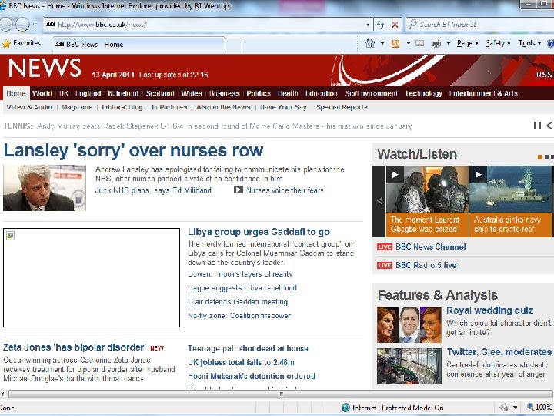Open Hague suggests Libya rebel fund link

[242, 288]
